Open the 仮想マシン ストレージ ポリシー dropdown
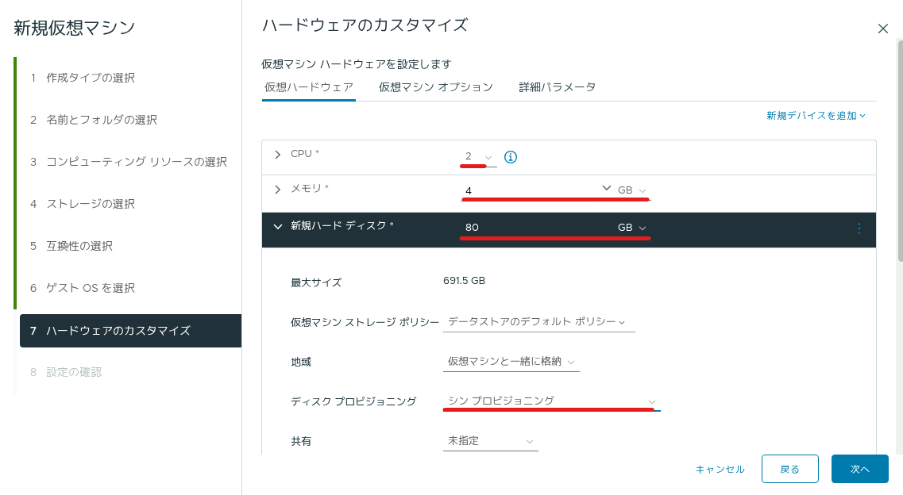Screen dimensions: 903x495 pos(538,322)
